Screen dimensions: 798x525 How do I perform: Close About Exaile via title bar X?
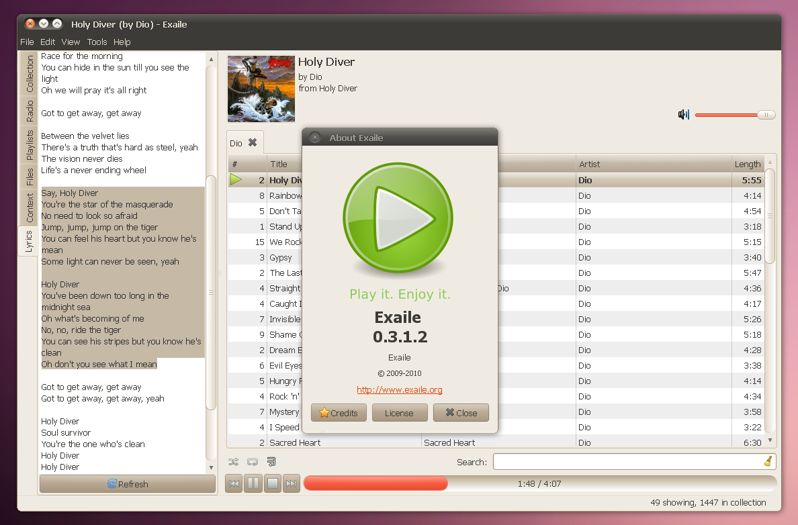click(315, 138)
